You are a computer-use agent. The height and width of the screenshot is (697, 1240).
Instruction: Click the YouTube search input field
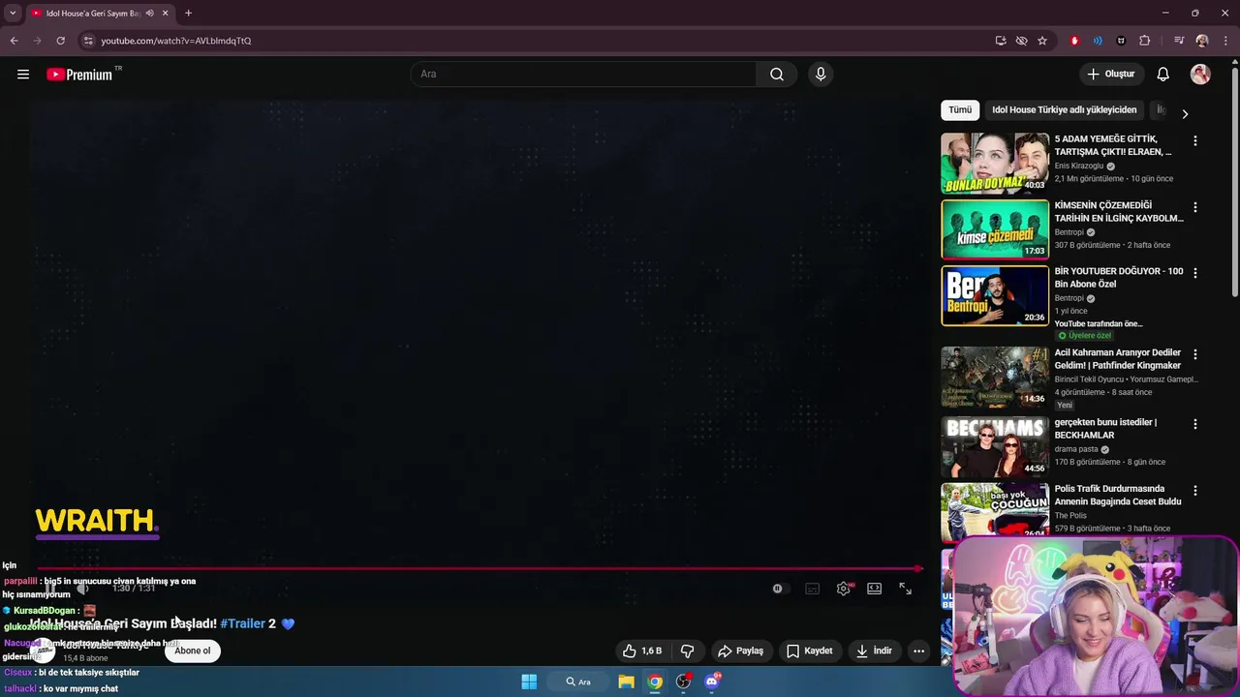pyautogui.click(x=584, y=75)
